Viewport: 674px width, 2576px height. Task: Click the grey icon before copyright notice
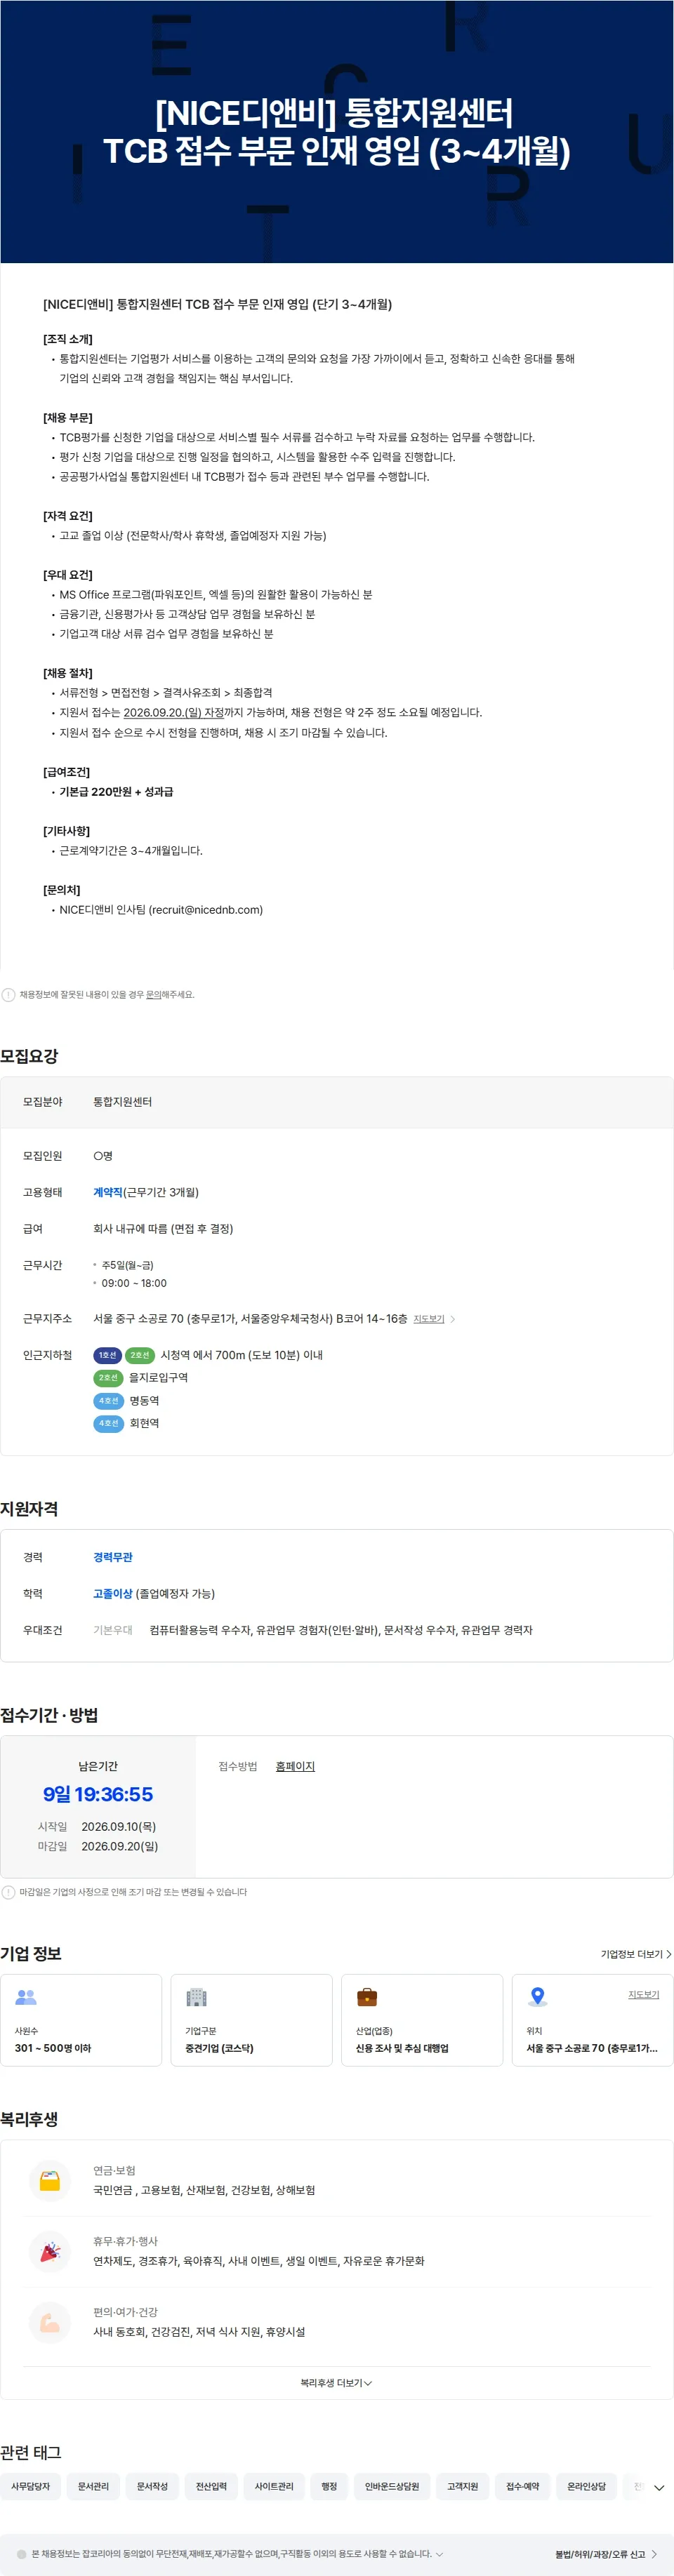22,2554
